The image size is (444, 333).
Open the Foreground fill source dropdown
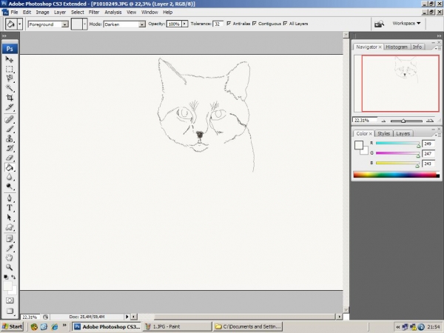[65, 24]
